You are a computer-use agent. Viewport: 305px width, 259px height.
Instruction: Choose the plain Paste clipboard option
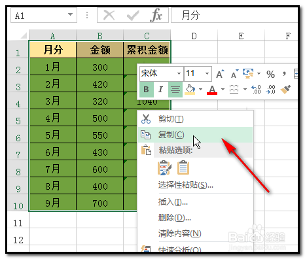click(183, 167)
